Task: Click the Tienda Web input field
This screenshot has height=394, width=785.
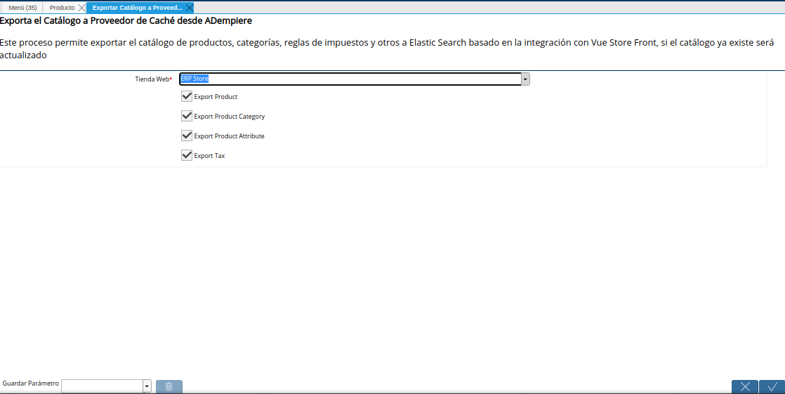Action: point(350,79)
